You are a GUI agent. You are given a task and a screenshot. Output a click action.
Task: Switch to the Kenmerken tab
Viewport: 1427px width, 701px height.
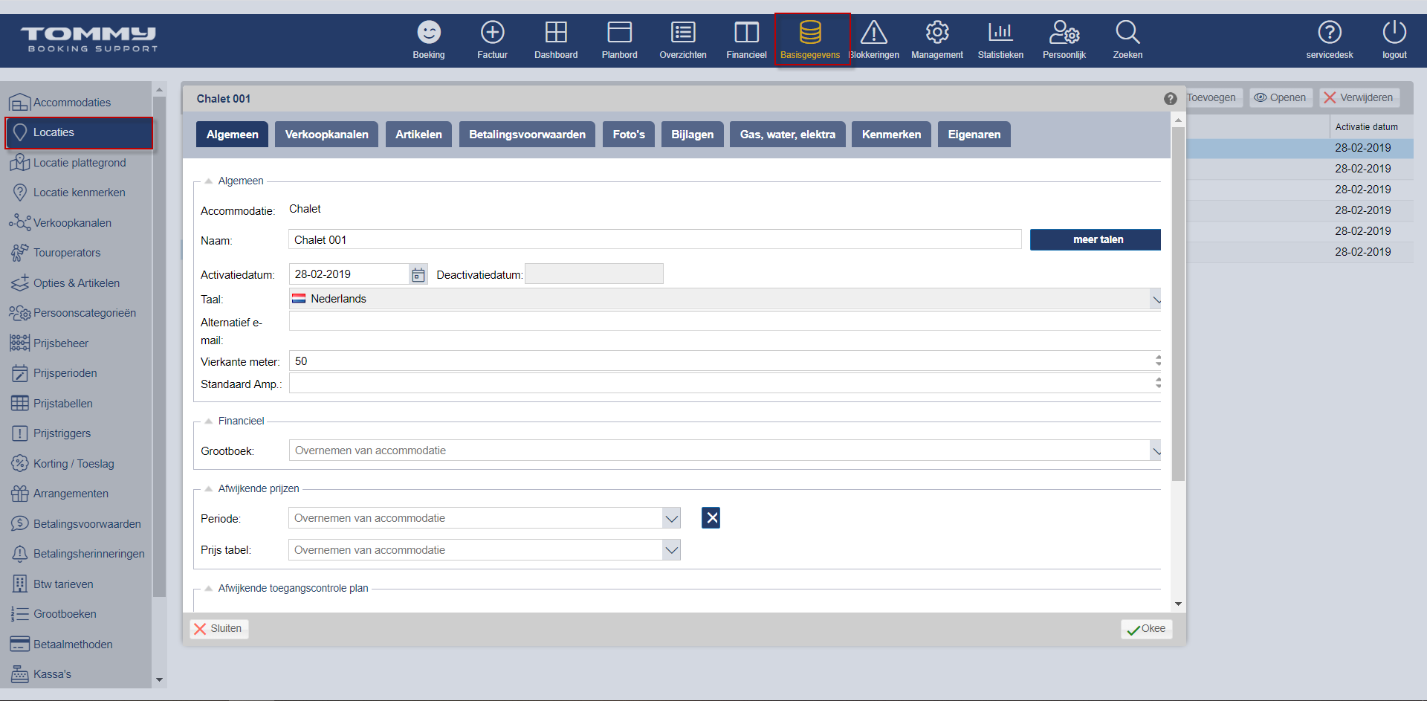click(891, 135)
